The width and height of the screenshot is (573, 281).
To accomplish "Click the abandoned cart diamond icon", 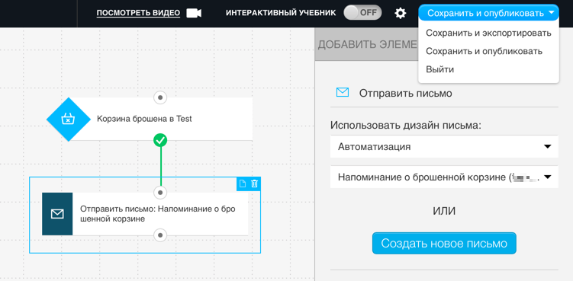I will (x=69, y=119).
